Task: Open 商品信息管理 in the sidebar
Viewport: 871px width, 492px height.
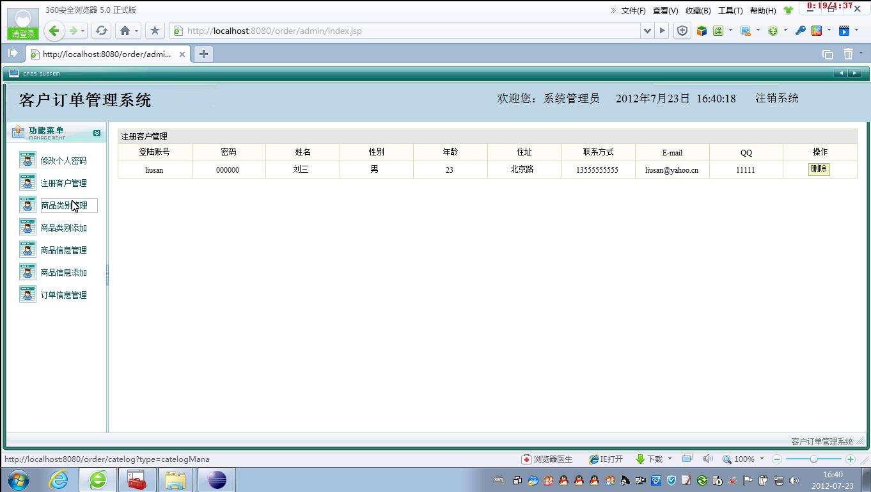Action: (63, 250)
